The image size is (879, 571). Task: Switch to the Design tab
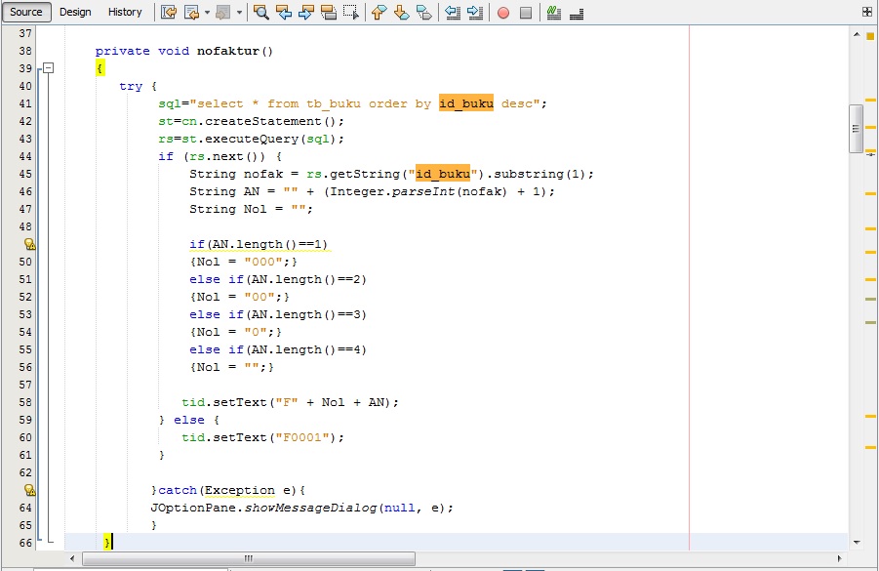(75, 12)
